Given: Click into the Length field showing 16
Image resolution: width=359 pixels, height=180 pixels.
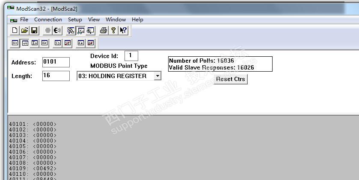Looking at the screenshot, I should pos(56,76).
